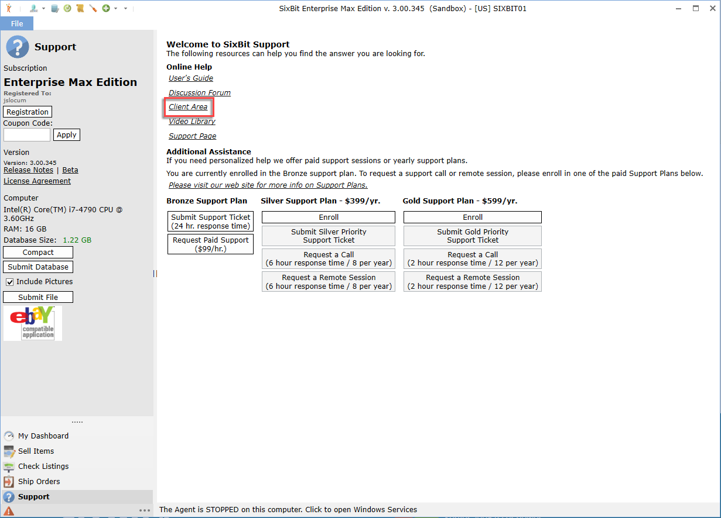
Task: Click the navigation pane overflow dots
Action: [x=145, y=511]
